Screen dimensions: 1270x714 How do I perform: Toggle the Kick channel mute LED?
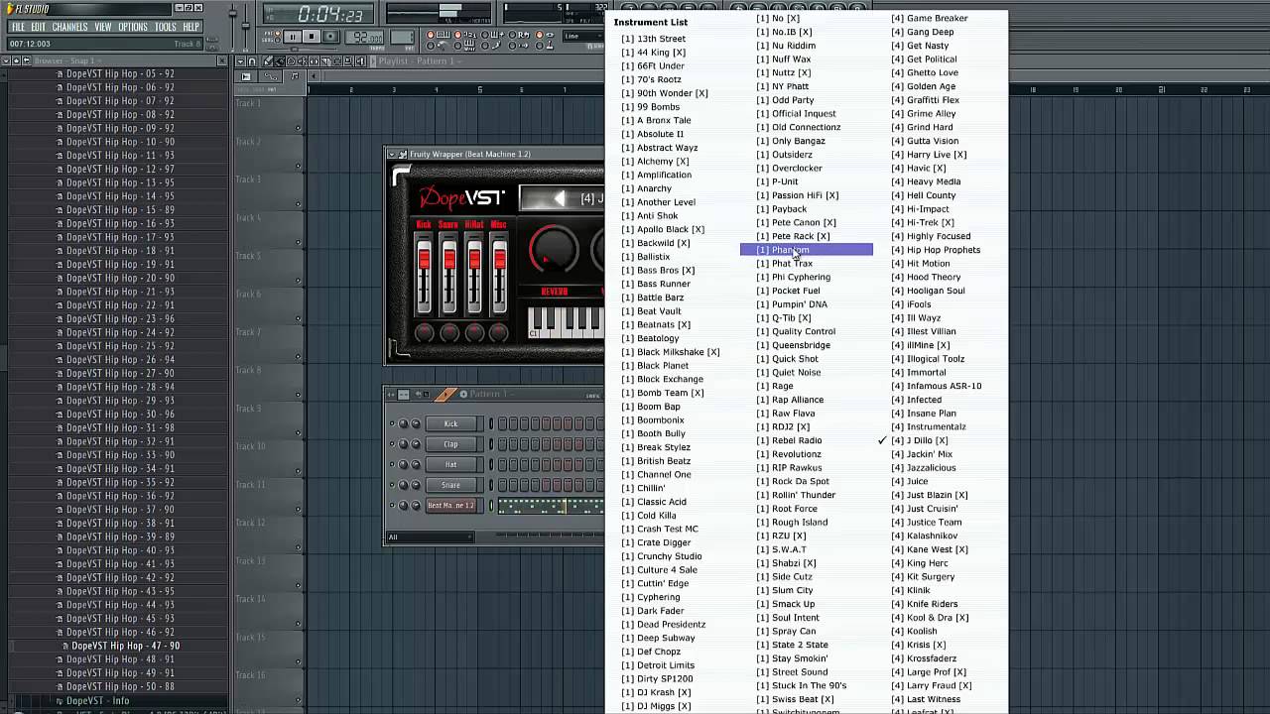(392, 424)
